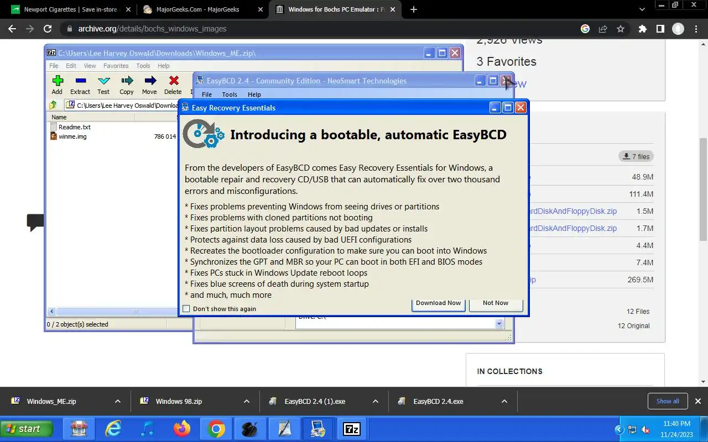Check the Don't show this again box
This screenshot has height=442, width=708.
point(186,309)
